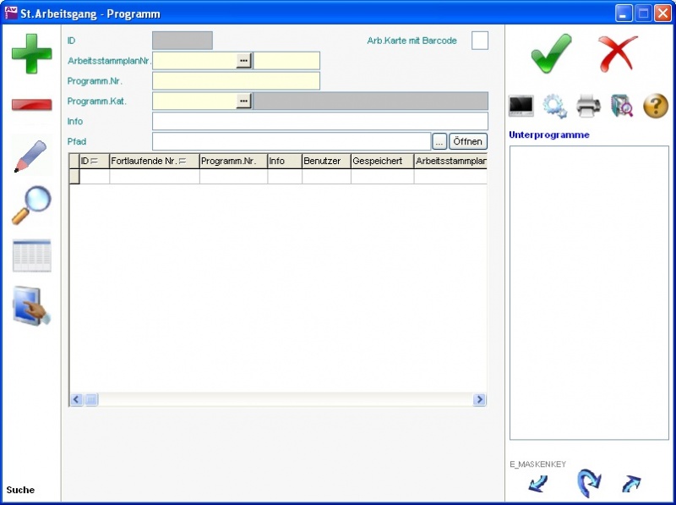Open search with the magnifying glass icon

[x=31, y=205]
